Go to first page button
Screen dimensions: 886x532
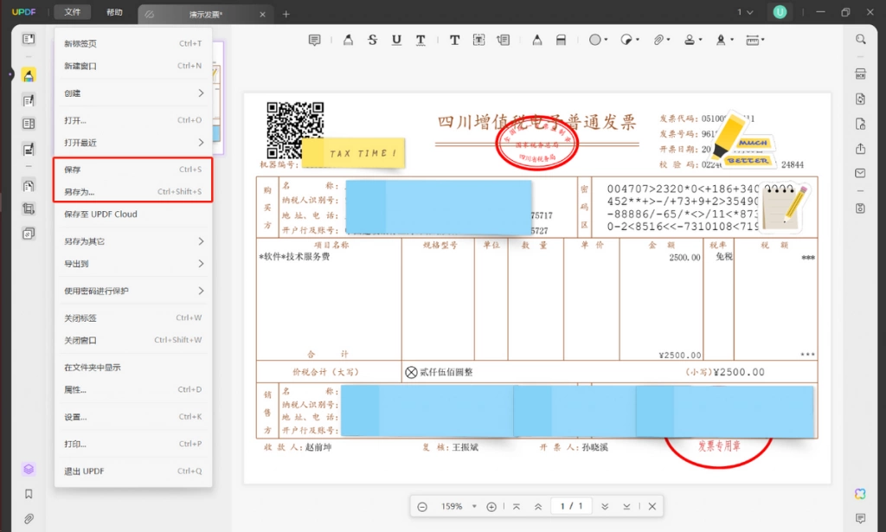516,507
